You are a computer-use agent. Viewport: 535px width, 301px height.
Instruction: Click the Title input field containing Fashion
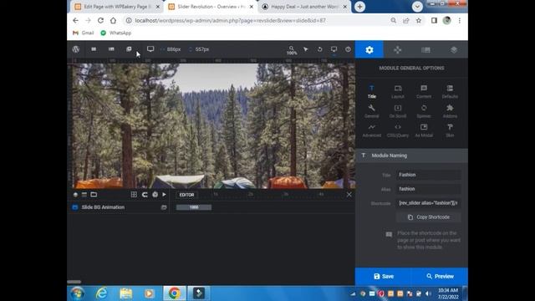pyautogui.click(x=429, y=175)
